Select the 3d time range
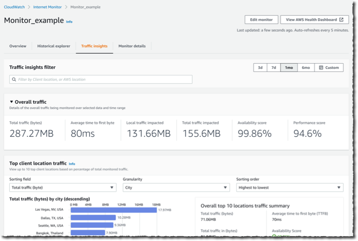 260,68
